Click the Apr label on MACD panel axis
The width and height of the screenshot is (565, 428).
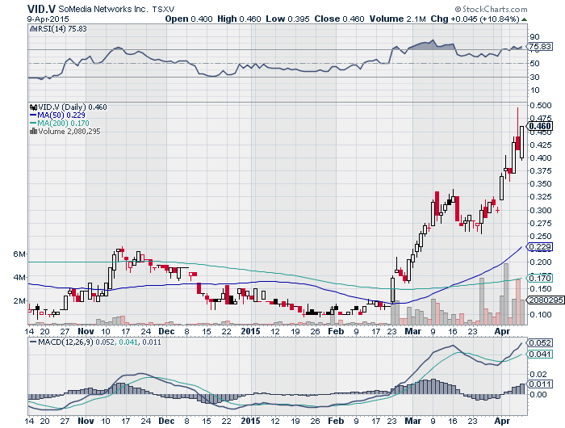tap(502, 422)
